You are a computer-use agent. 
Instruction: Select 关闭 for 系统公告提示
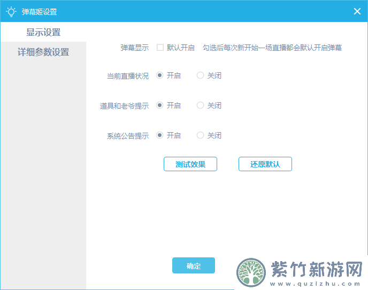[x=200, y=135]
